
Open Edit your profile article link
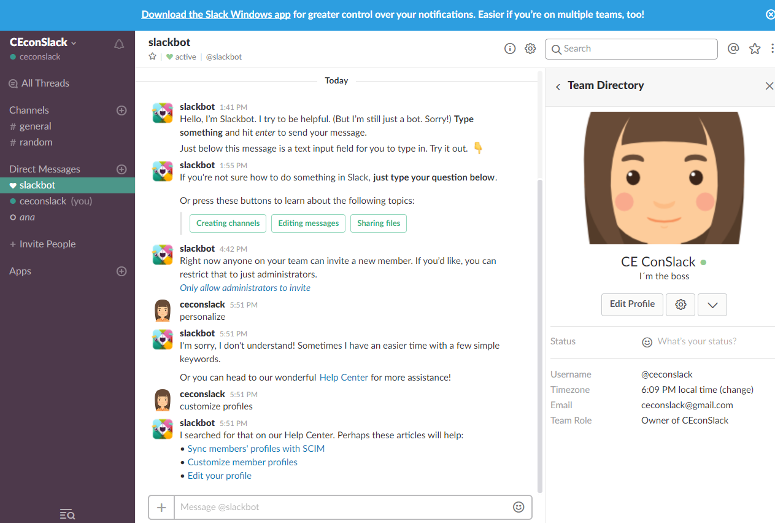coord(220,476)
